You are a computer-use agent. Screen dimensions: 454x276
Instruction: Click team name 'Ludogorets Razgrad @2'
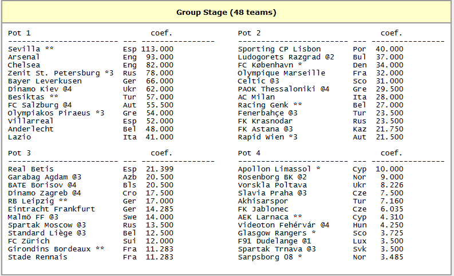click(x=286, y=57)
